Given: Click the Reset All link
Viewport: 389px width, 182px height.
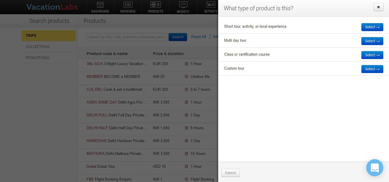Looking at the screenshot, I should (198, 37).
